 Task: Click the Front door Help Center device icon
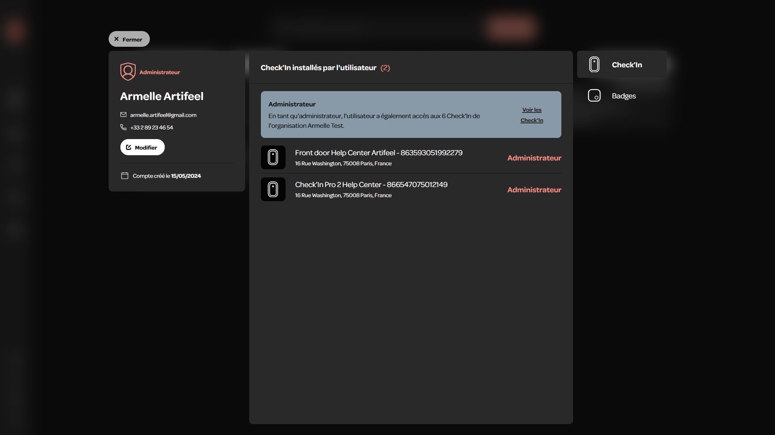(273, 157)
